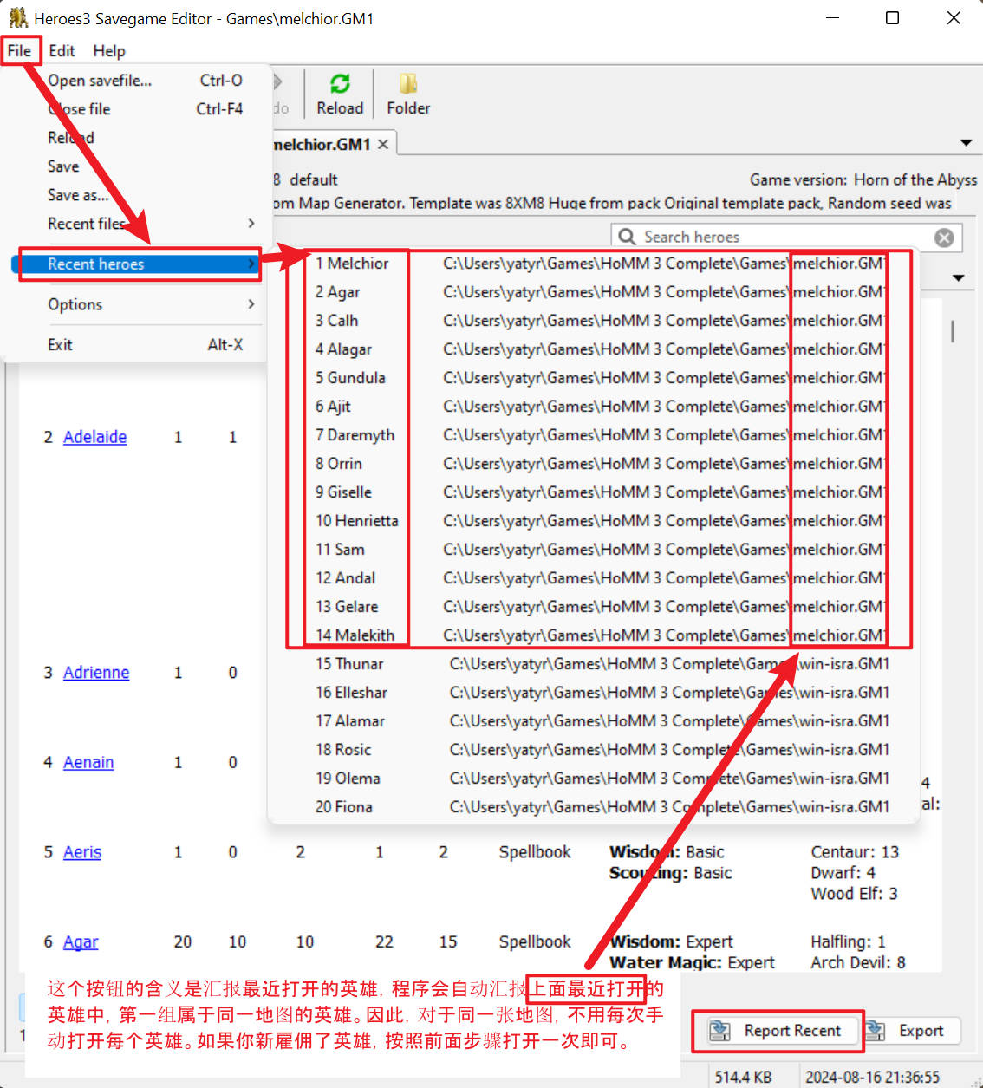983x1088 pixels.
Task: Choose Close file menu entry
Action: 135,109
